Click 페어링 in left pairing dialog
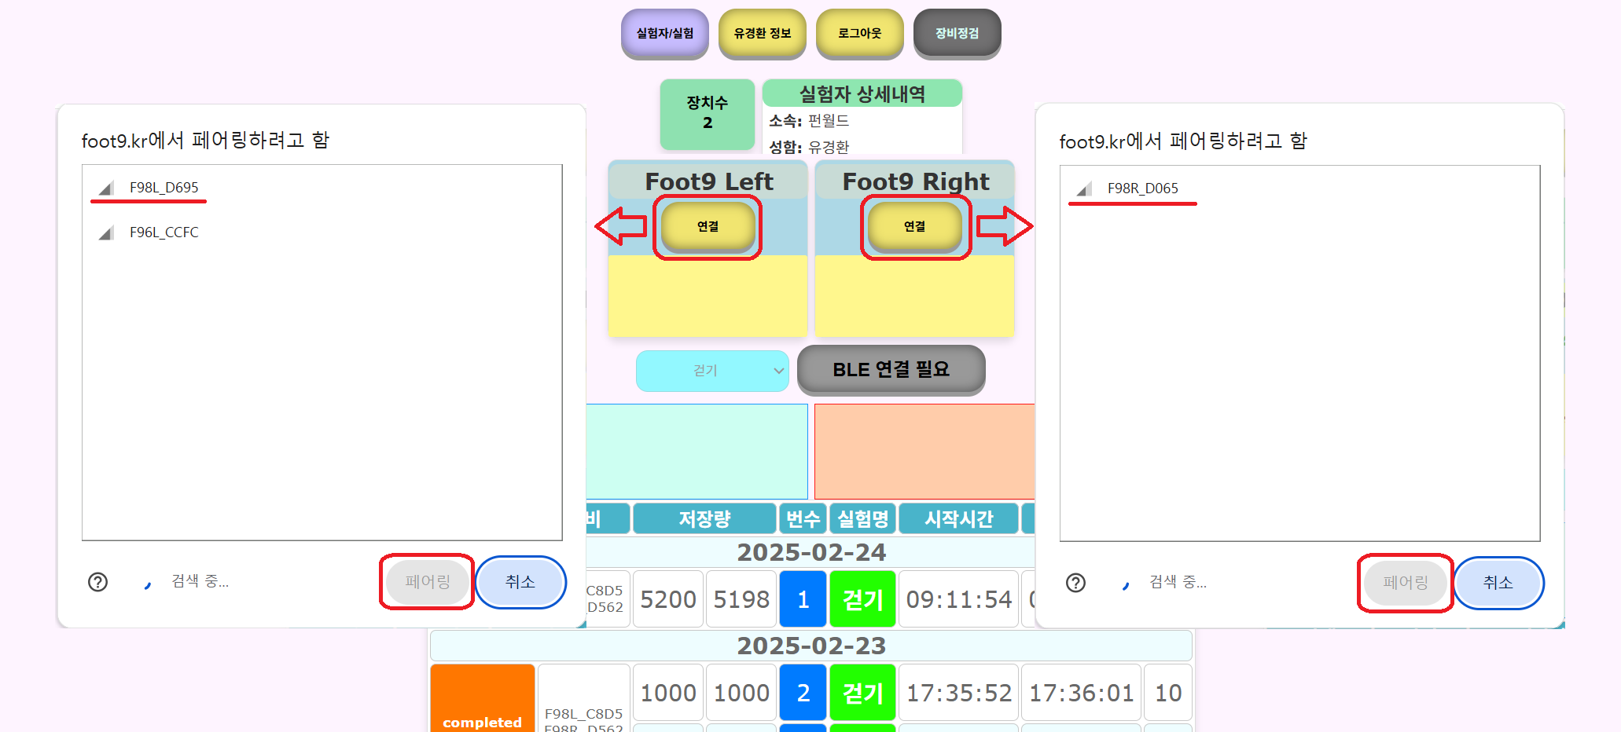The image size is (1621, 732). (x=428, y=582)
